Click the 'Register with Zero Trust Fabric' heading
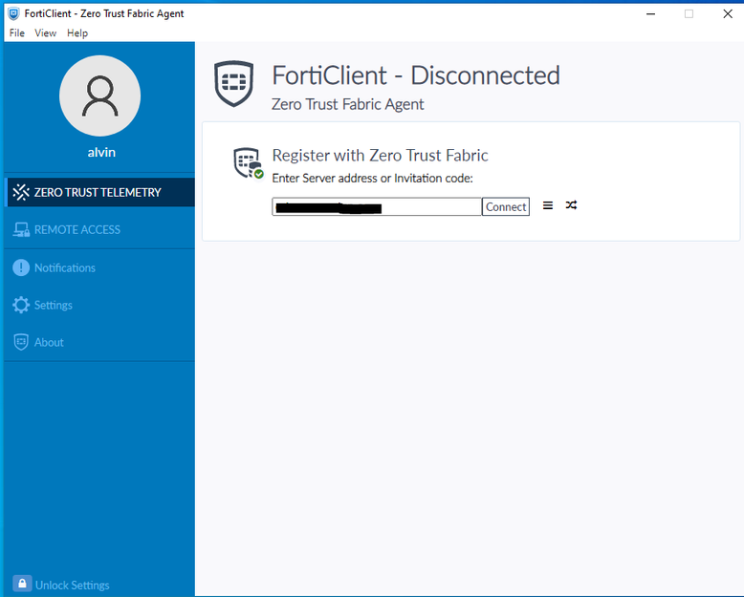The image size is (744, 597). click(x=380, y=156)
